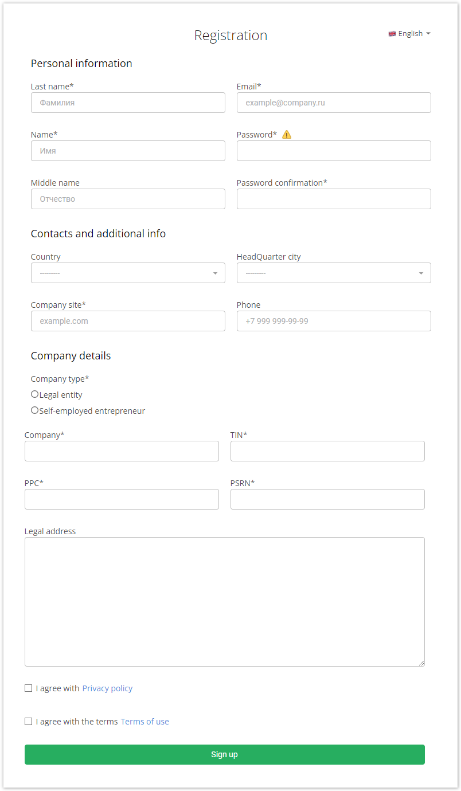Open the Terms of use link
The height and width of the screenshot is (791, 461).
tap(144, 722)
